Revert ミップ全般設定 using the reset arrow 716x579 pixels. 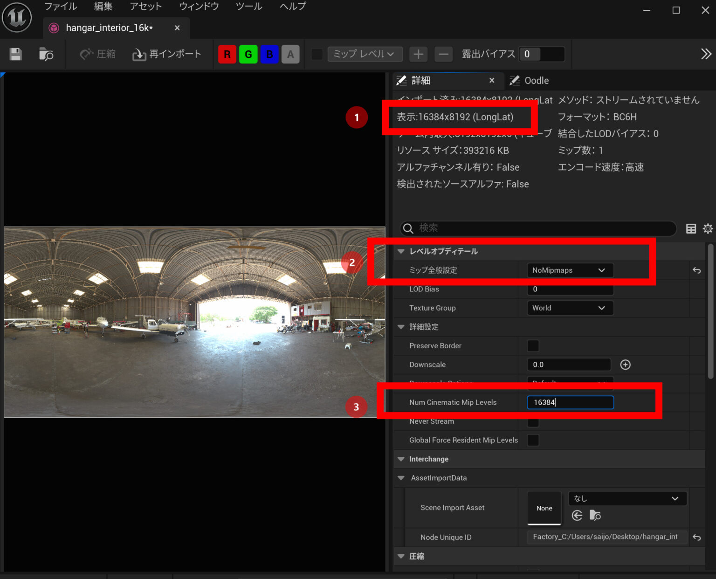[697, 270]
